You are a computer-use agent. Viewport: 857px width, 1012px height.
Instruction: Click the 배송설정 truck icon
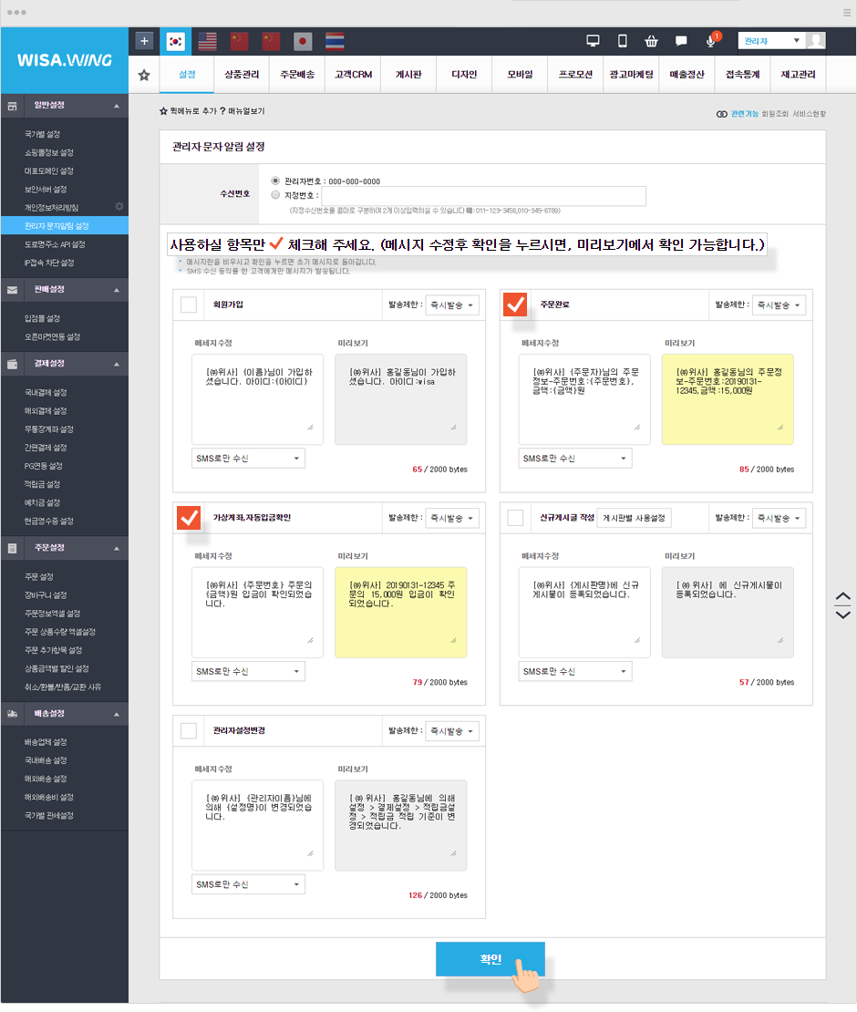12,714
